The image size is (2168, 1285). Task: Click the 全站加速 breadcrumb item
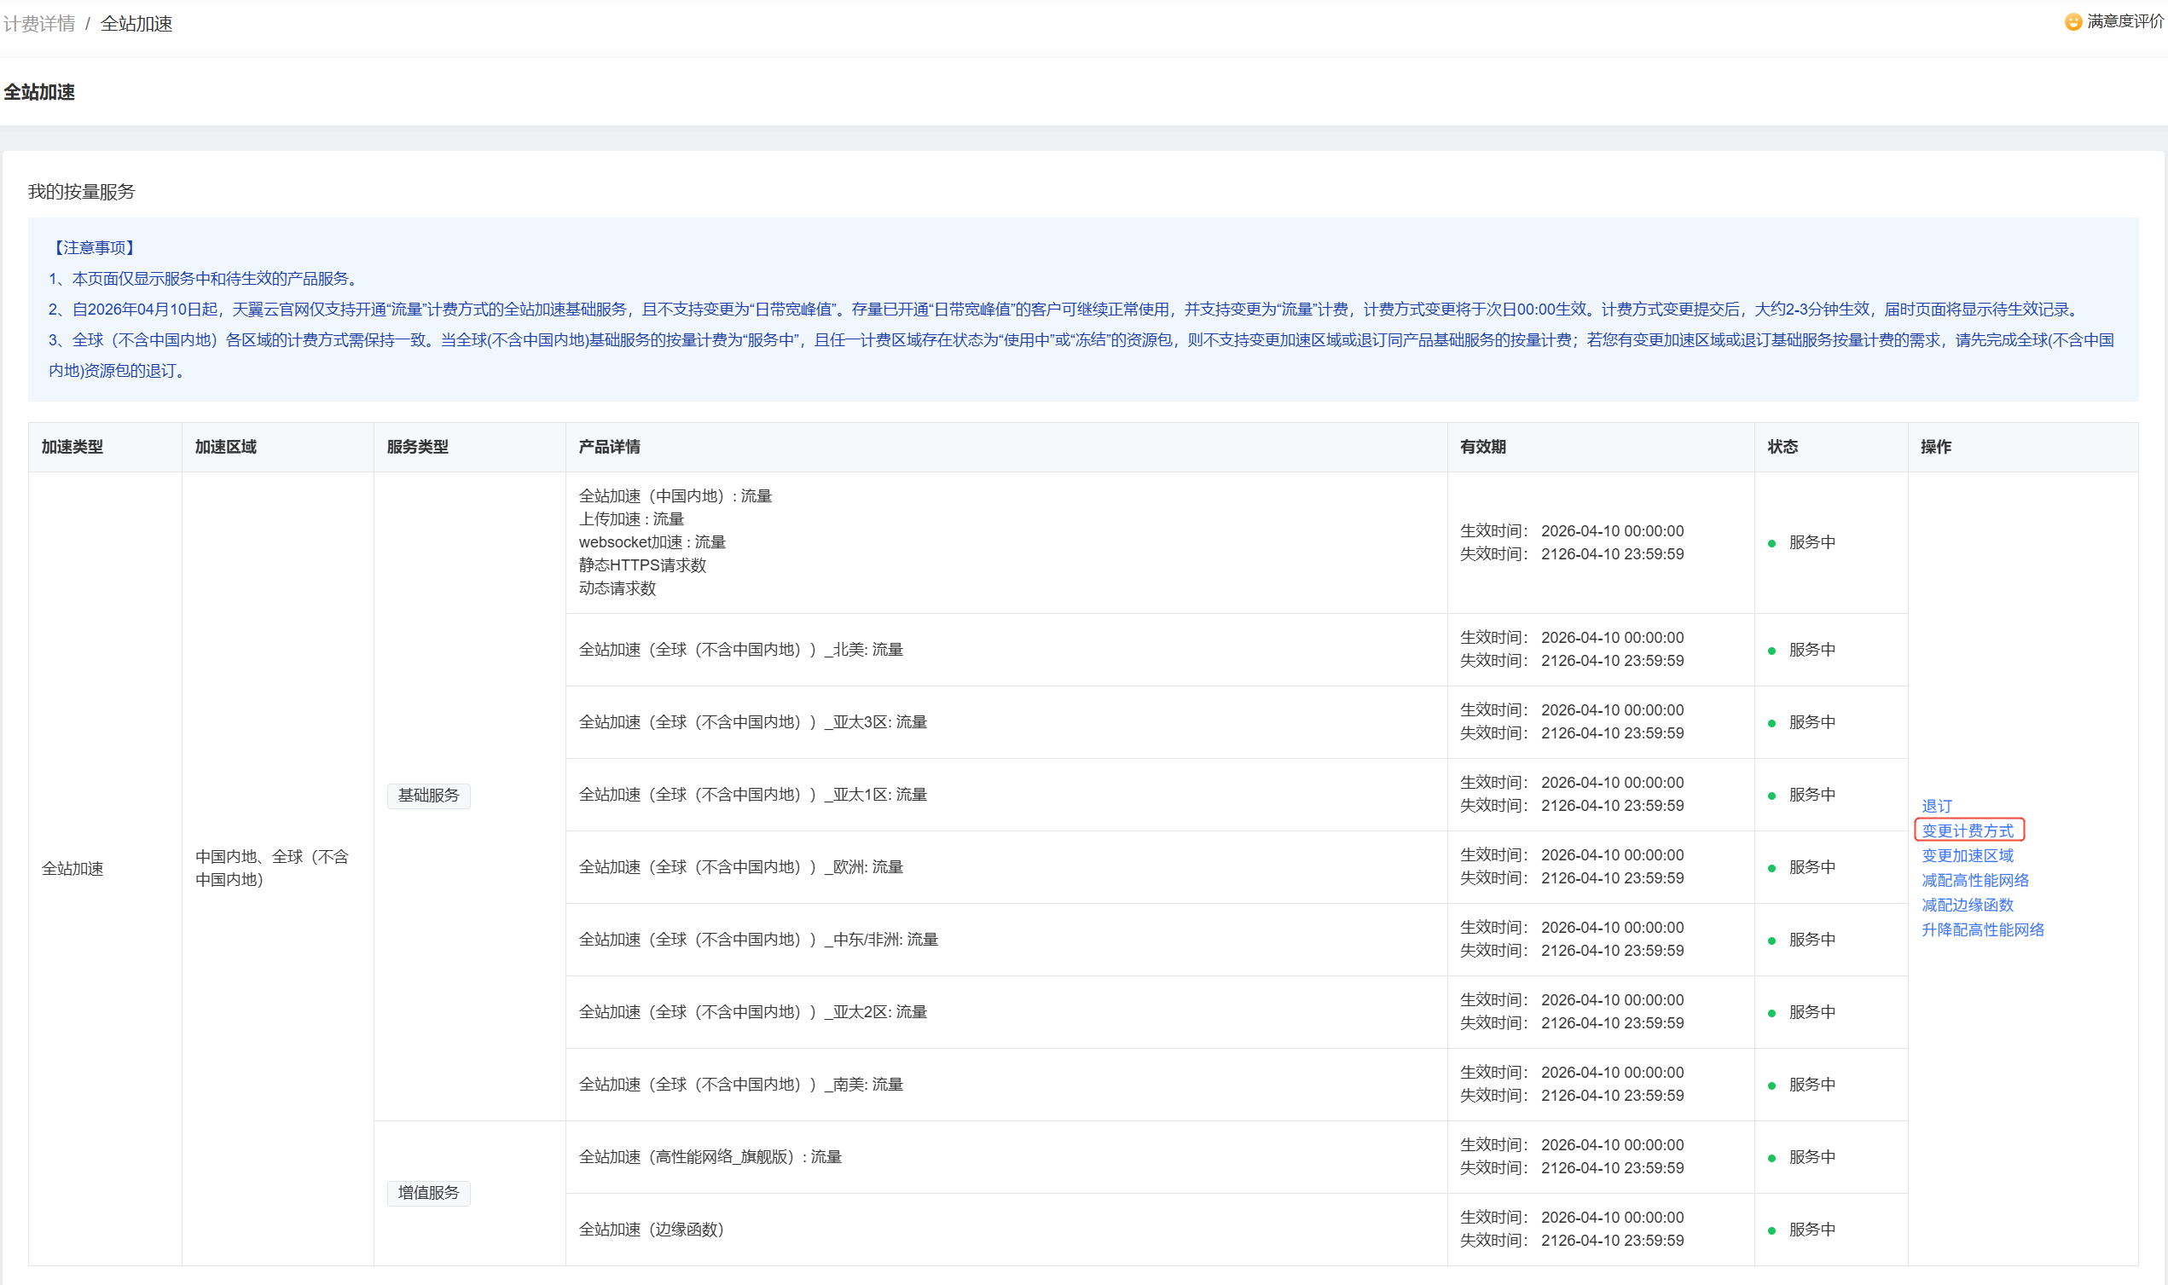coord(136,23)
